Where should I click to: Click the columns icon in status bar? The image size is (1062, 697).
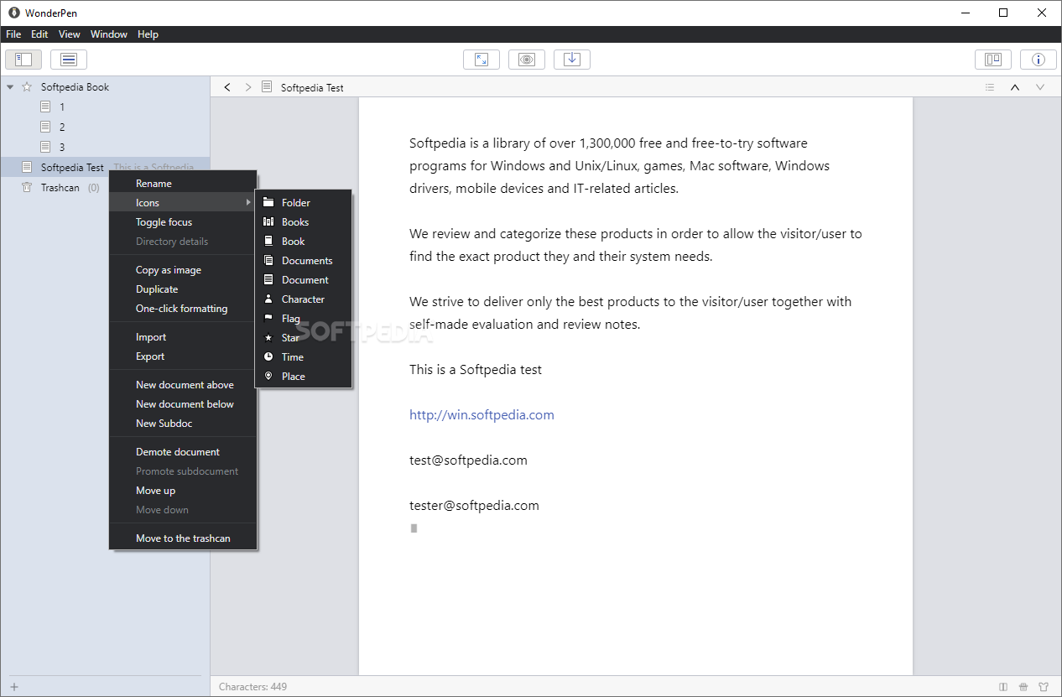[1003, 687]
